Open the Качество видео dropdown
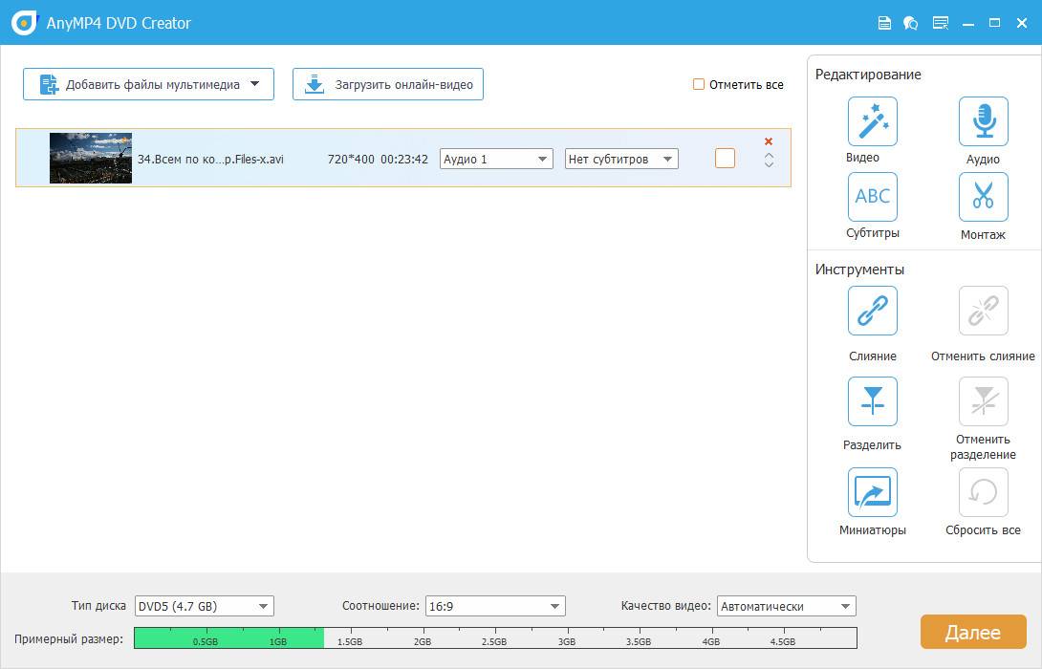The width and height of the screenshot is (1042, 669). tap(786, 606)
